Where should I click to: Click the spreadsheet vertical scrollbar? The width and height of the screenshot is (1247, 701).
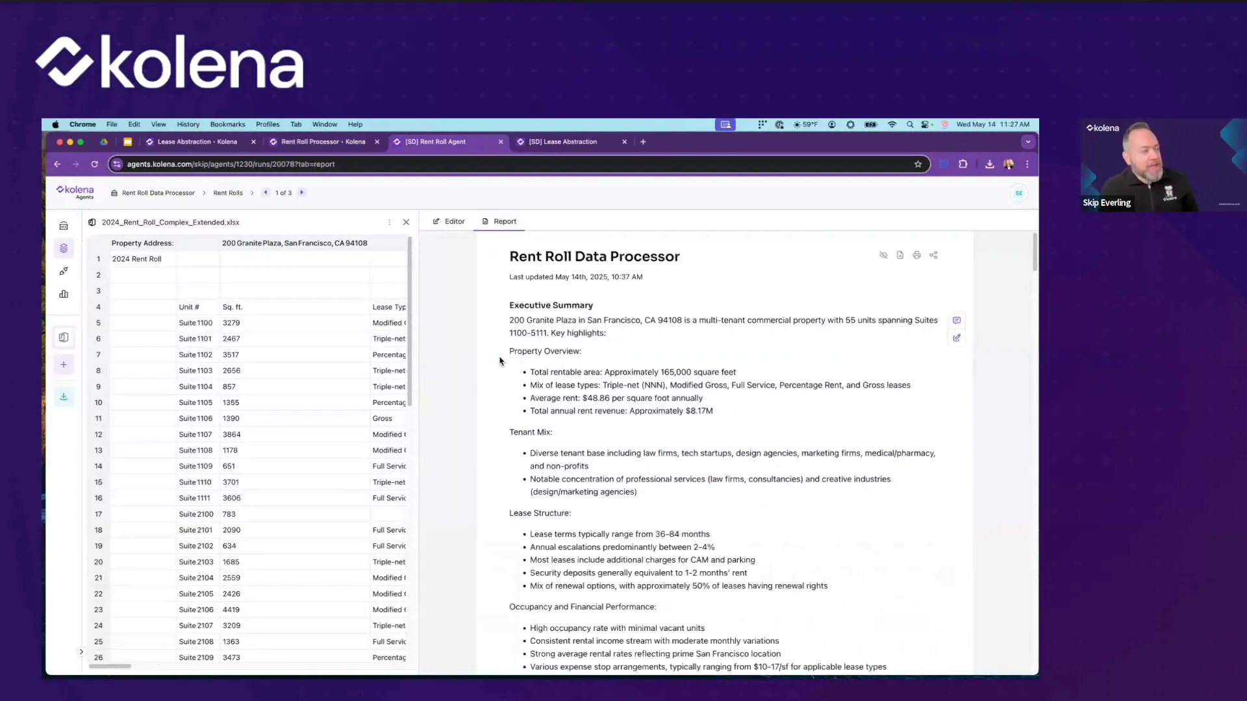(410, 321)
